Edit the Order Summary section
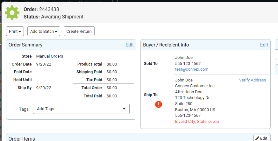This screenshot has height=141, width=278. coord(130,45)
